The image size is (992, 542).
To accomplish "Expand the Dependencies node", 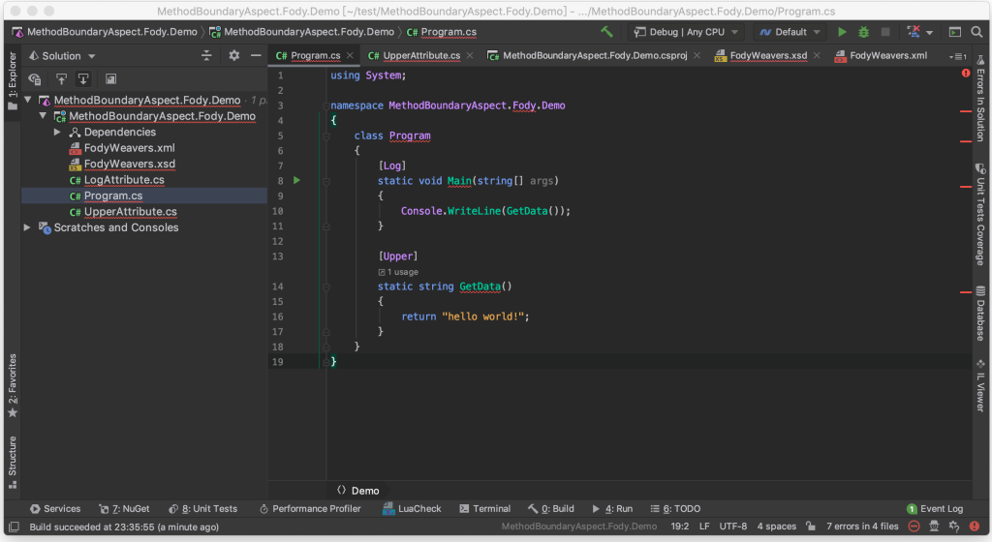I will 57,132.
